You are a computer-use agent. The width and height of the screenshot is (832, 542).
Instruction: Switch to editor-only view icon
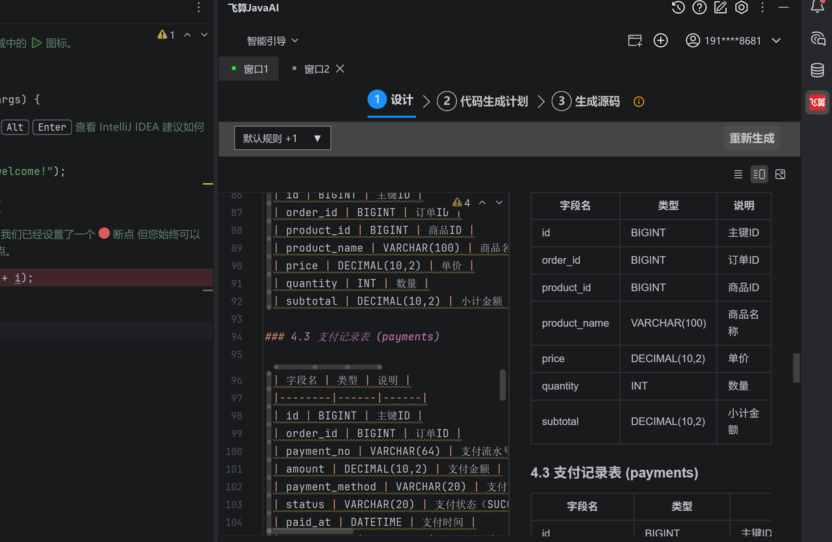738,174
